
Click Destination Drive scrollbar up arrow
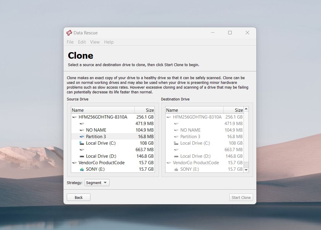[x=246, y=109]
